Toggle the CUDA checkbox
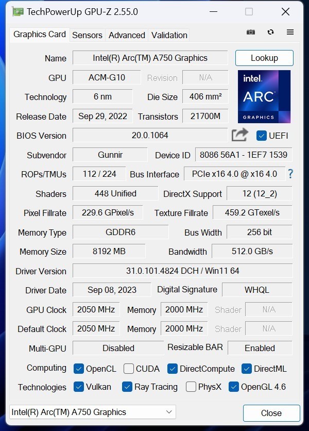This screenshot has width=309, height=431. pos(129,369)
